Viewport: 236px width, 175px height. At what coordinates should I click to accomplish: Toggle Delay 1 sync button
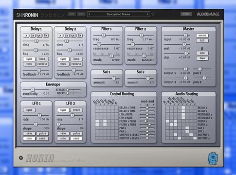pyautogui.click(x=29, y=59)
